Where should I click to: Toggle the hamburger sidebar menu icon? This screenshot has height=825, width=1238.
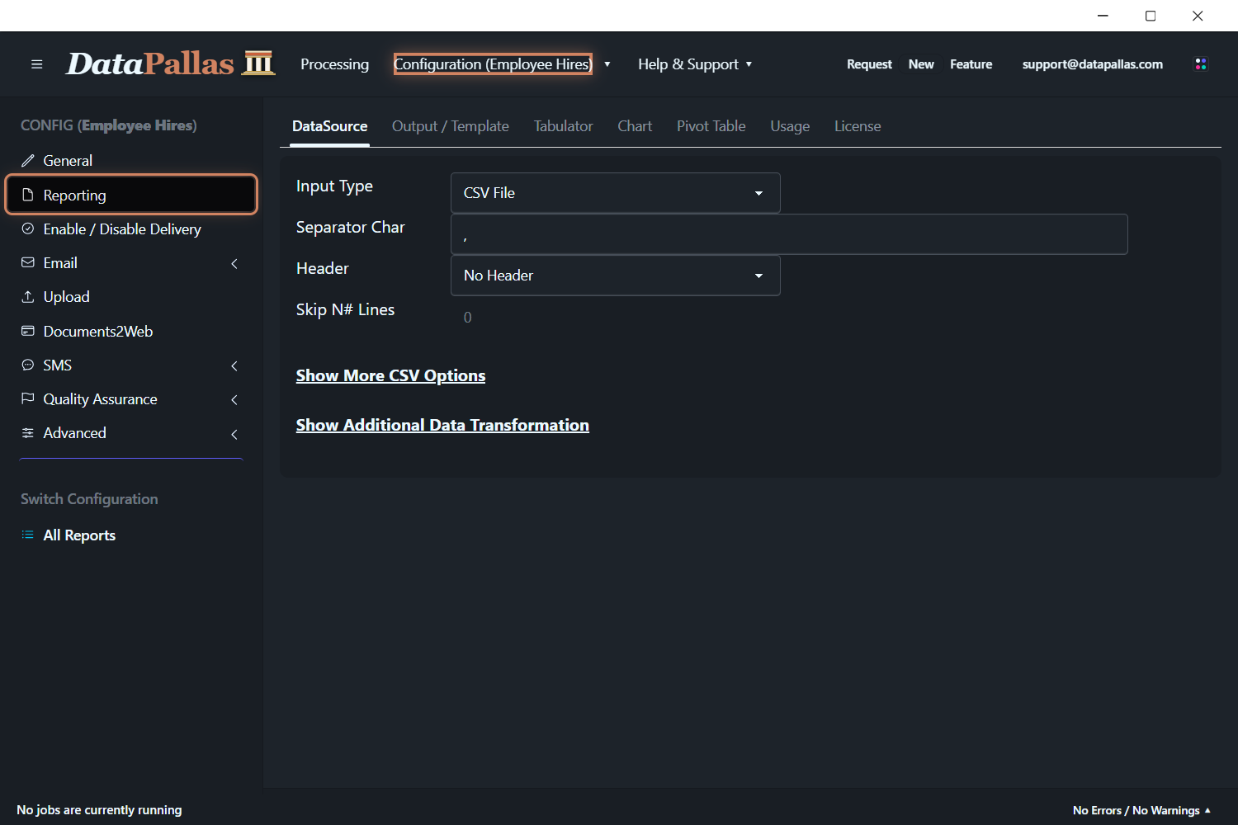coord(36,64)
